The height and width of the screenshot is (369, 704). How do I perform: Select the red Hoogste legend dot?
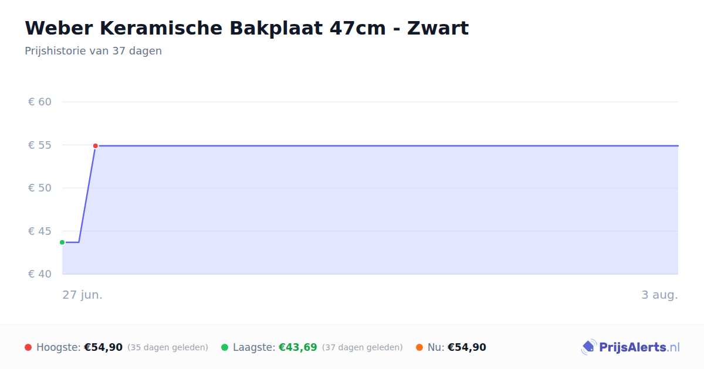pos(28,347)
